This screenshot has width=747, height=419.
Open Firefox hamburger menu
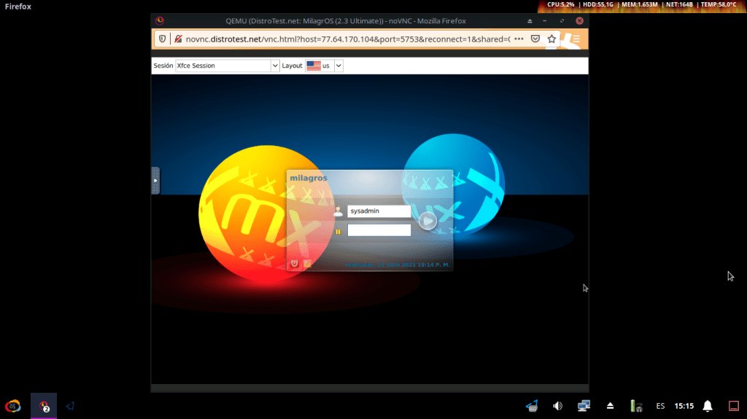(576, 39)
